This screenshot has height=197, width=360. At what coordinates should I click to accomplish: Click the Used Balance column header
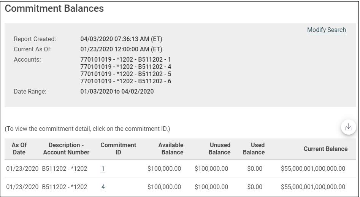254,149
